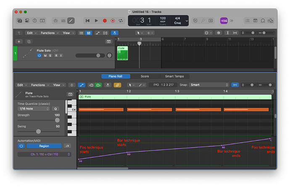Switch to the Score tab
The width and height of the screenshot is (290, 187).
(145, 76)
